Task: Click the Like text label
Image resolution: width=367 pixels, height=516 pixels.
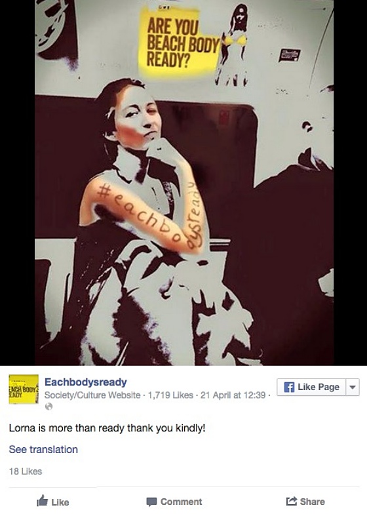Action: (x=60, y=502)
